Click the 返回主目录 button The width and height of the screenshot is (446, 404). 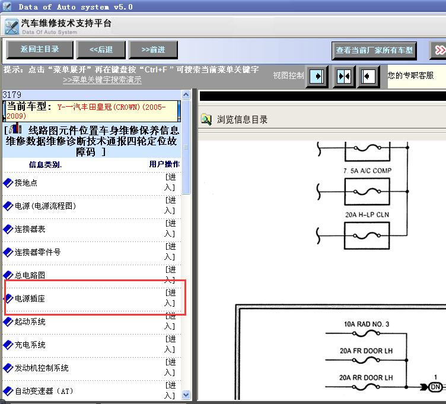click(40, 49)
